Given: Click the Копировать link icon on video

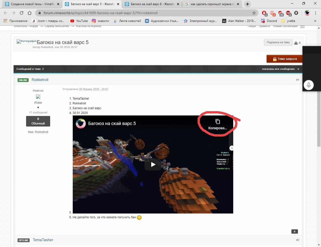Looking at the screenshot, I should [217, 124].
